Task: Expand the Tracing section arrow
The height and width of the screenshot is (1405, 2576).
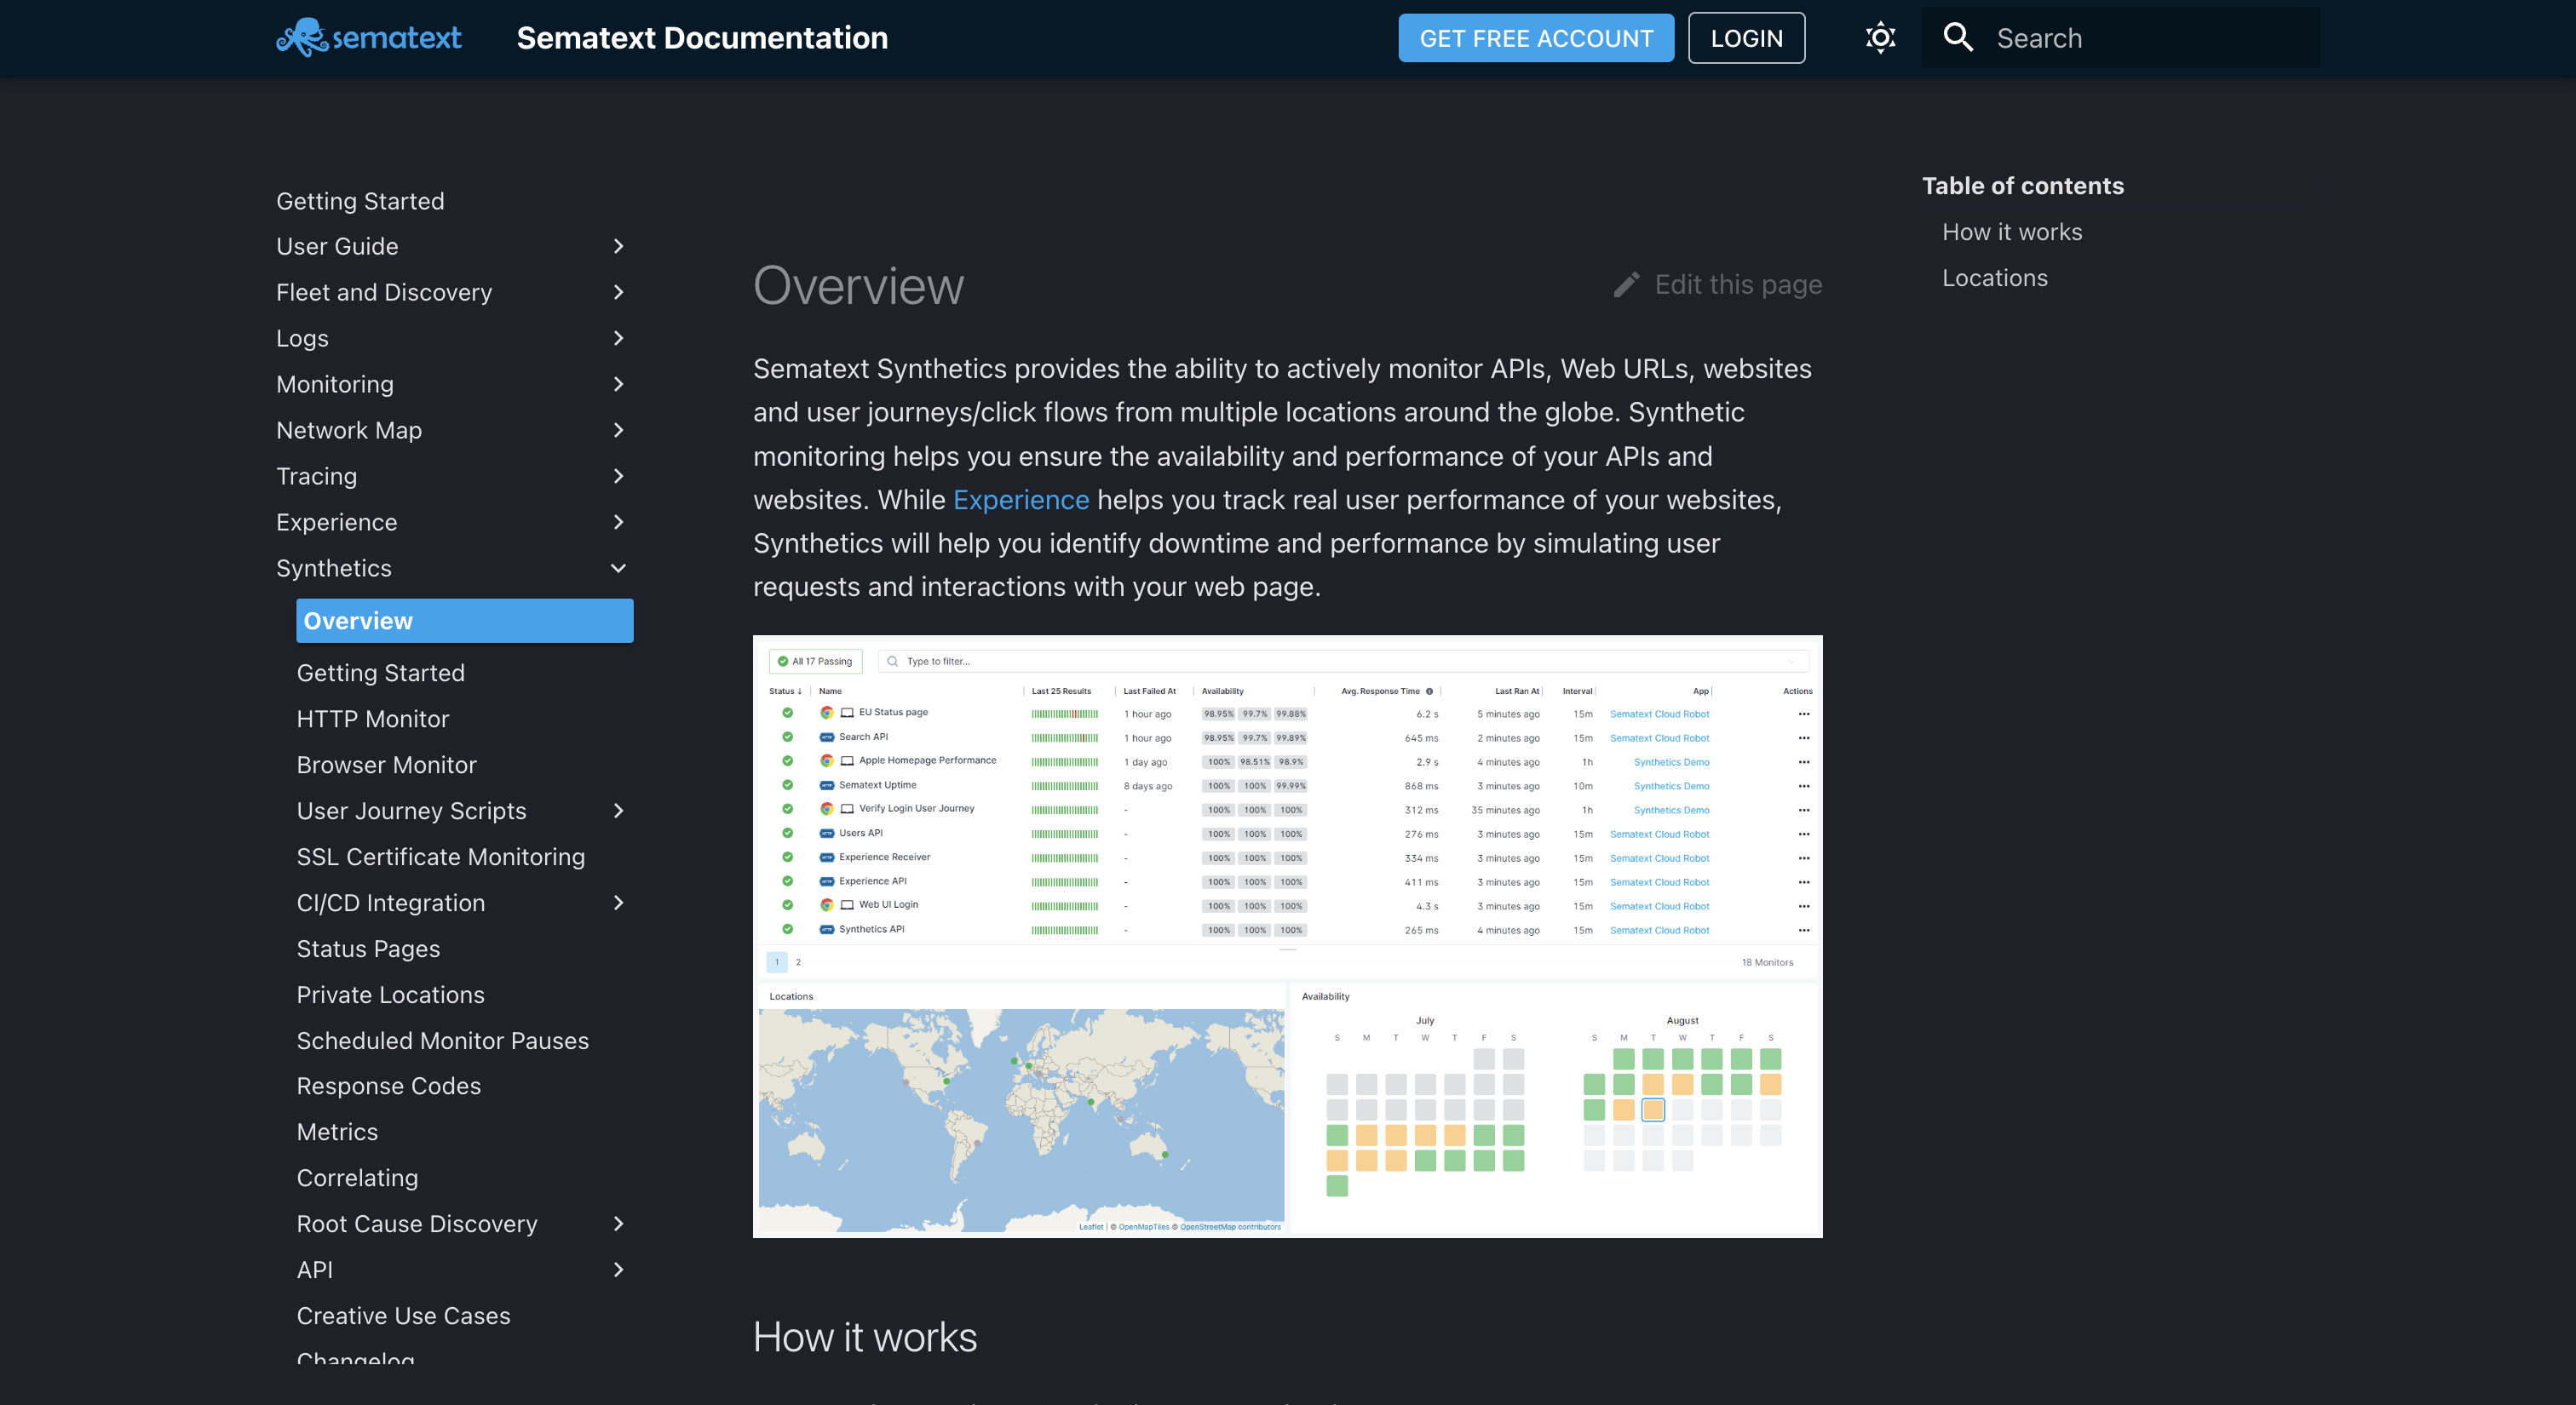Action: click(618, 477)
